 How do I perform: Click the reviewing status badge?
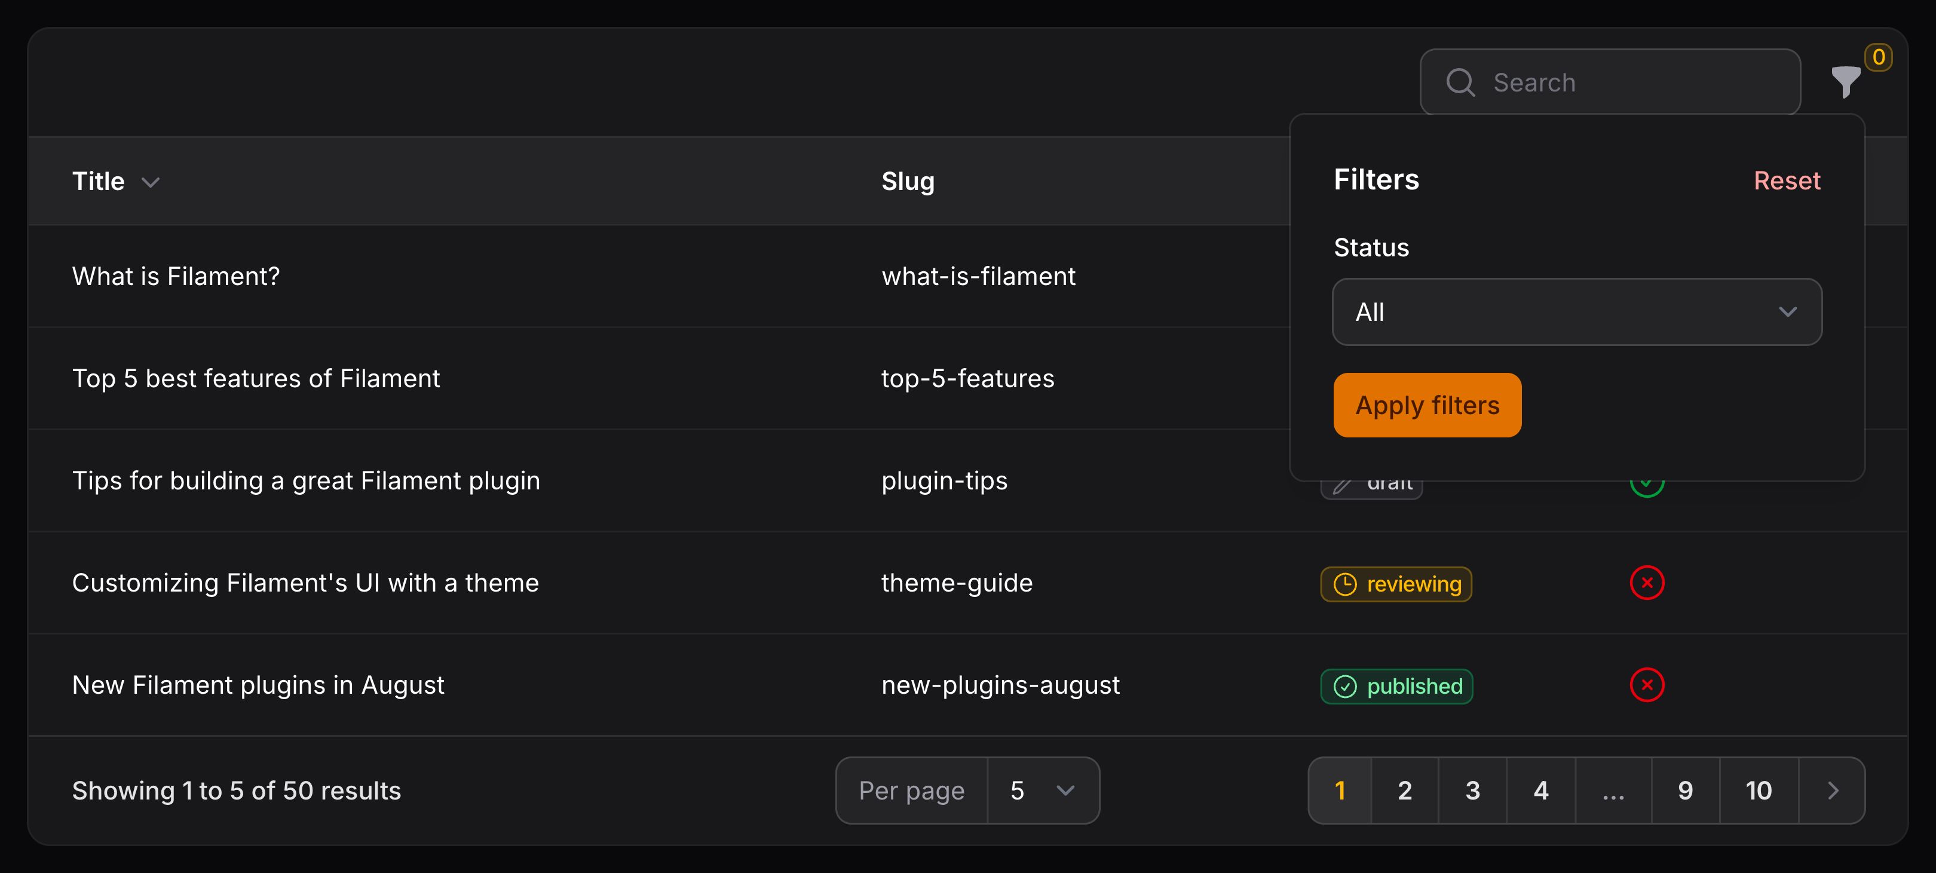coord(1396,584)
